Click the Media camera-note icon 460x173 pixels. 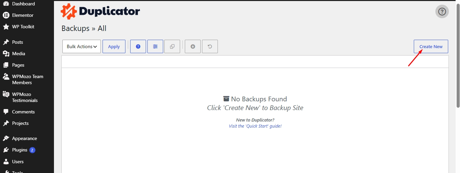click(x=6, y=54)
